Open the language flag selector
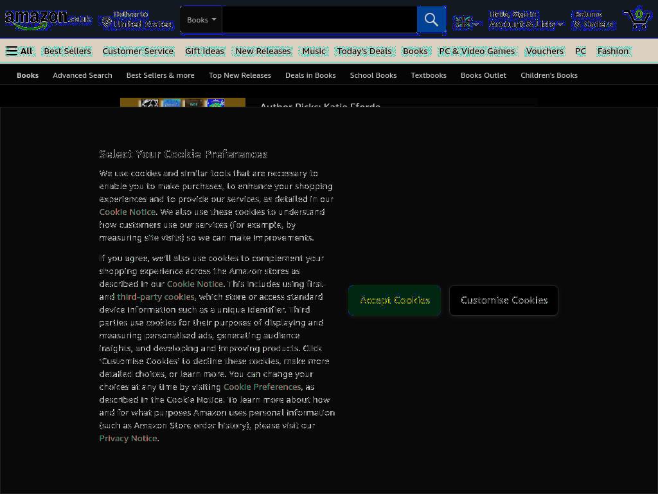658x494 pixels. tap(467, 22)
